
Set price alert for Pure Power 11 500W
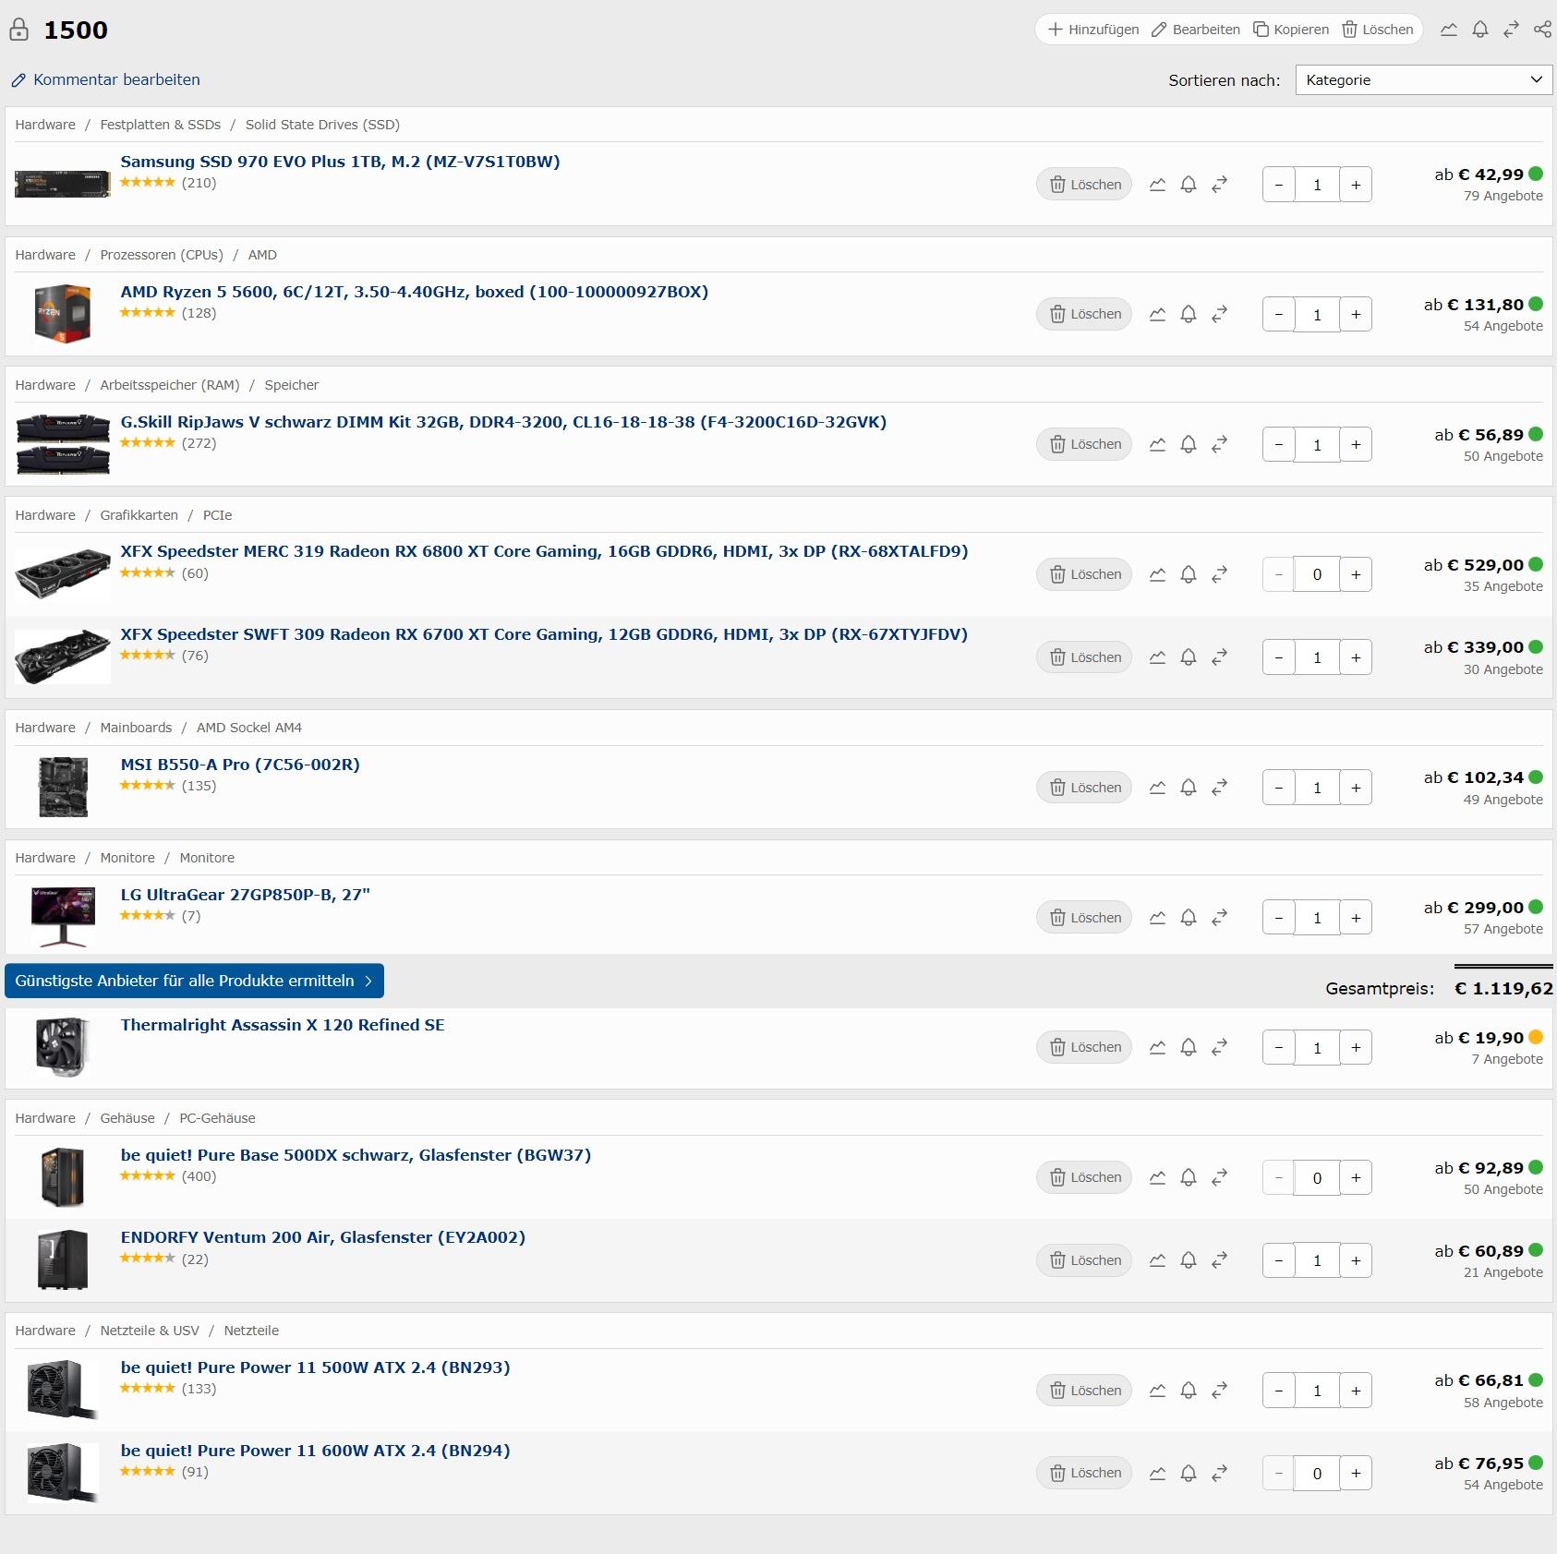[x=1189, y=1391]
